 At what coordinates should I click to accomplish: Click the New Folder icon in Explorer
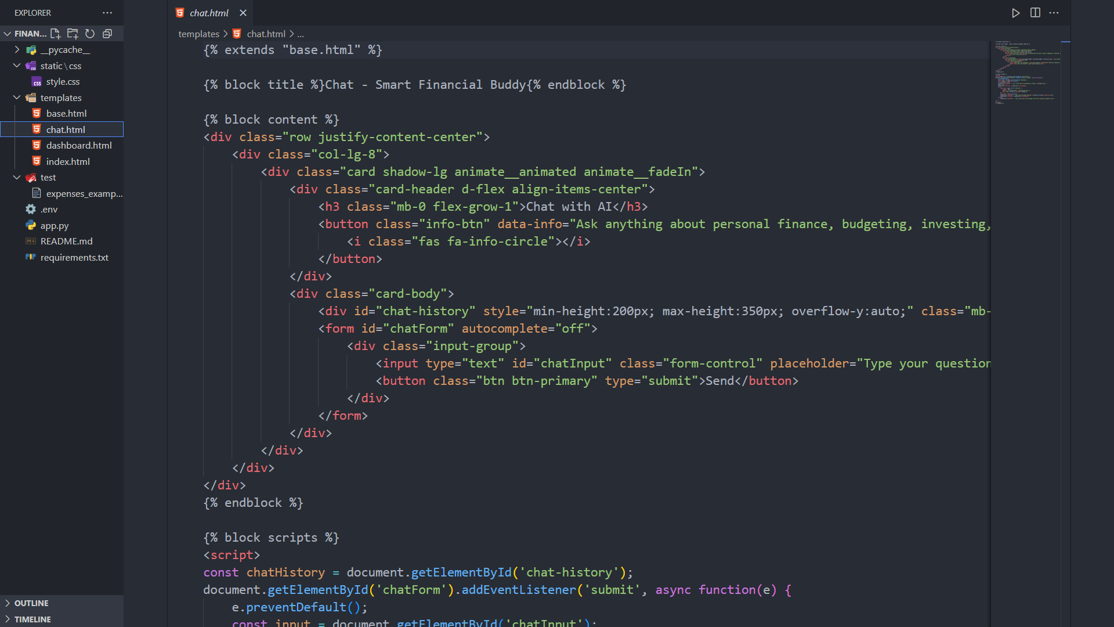73,34
